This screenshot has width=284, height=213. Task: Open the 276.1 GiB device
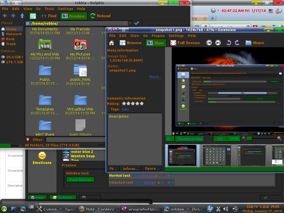tap(12, 62)
